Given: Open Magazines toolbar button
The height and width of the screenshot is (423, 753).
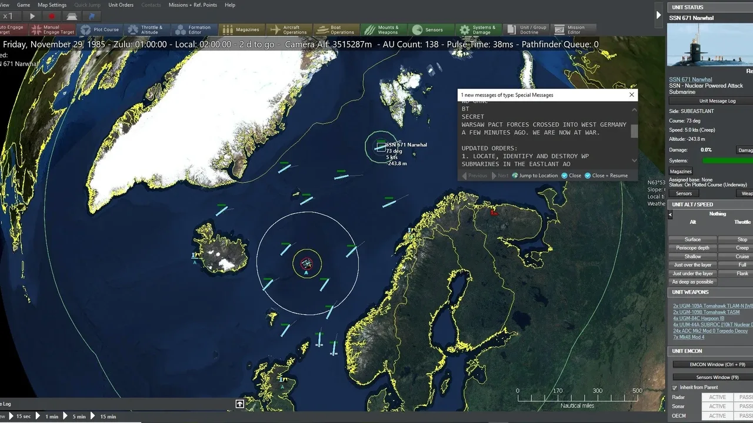Looking at the screenshot, I should point(241,29).
